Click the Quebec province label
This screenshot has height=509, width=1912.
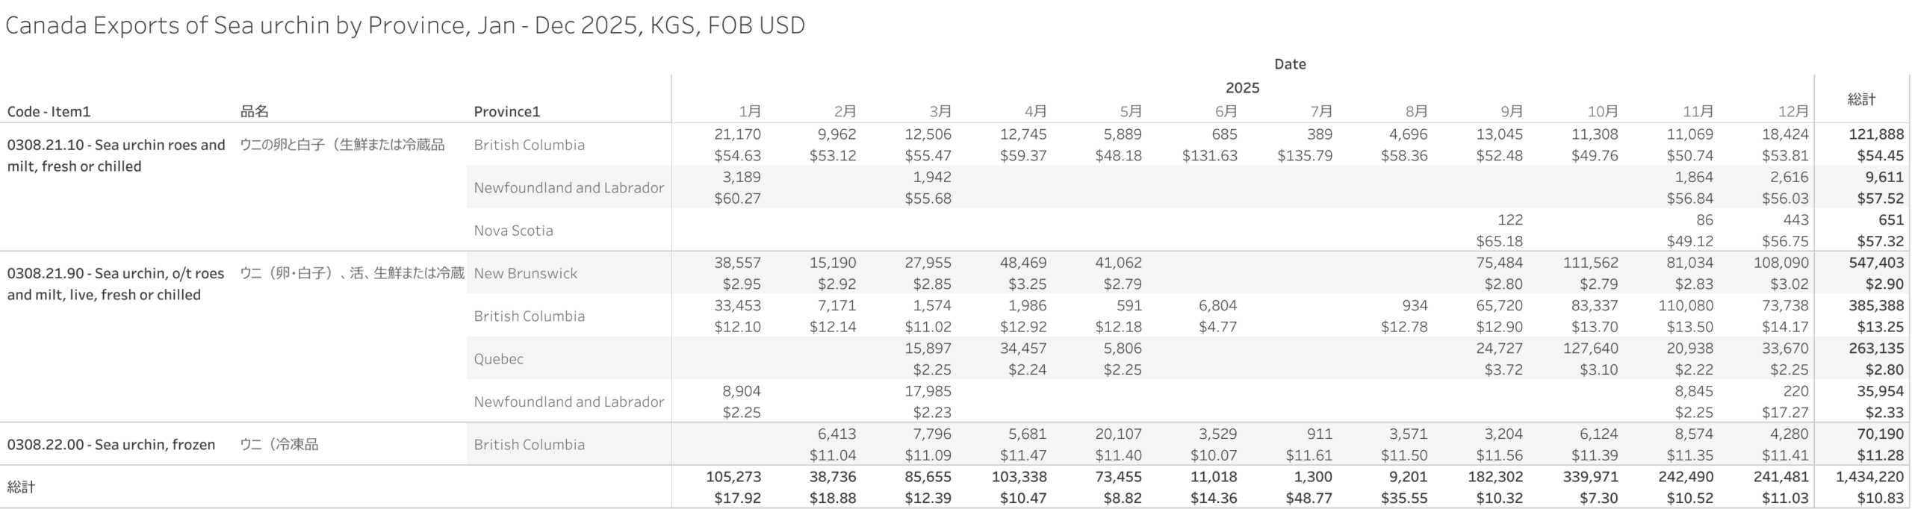coord(498,359)
